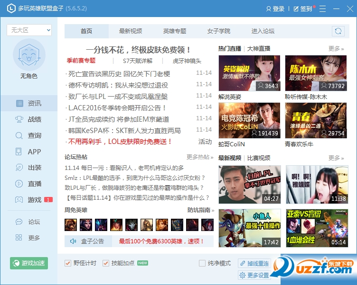Expand 更多 next to 热门直播
357x285 pixels.
tap(336, 49)
